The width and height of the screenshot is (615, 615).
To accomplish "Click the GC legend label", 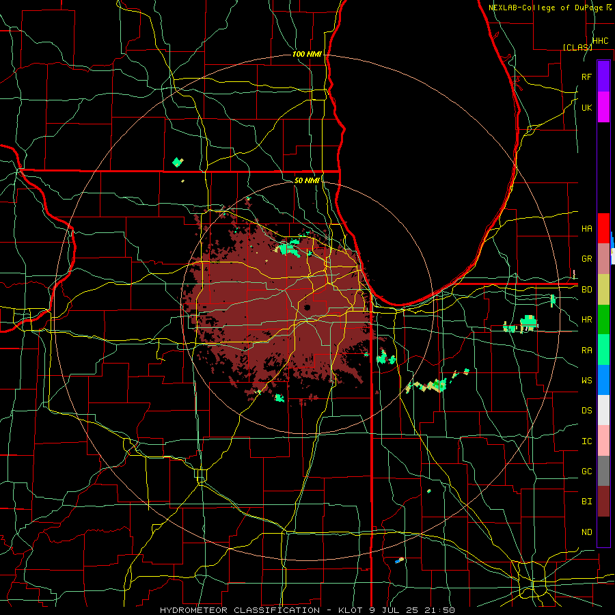I will [x=587, y=471].
